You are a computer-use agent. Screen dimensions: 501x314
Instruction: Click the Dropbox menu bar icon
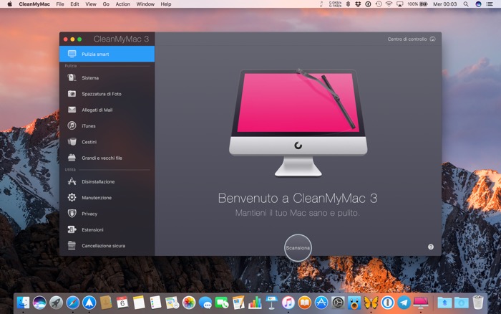358,4
